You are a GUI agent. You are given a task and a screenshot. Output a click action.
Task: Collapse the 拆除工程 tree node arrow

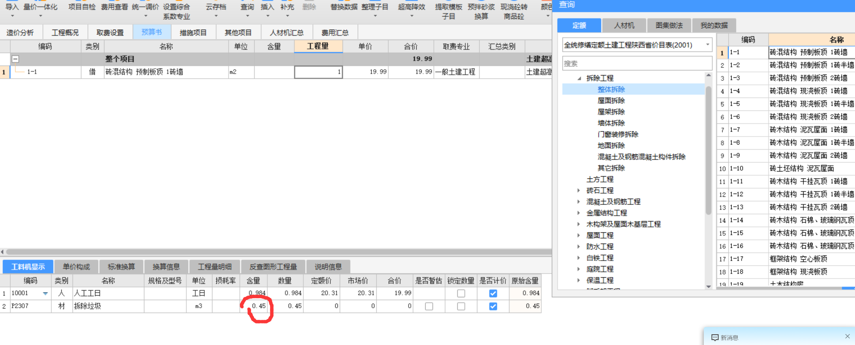click(x=579, y=78)
